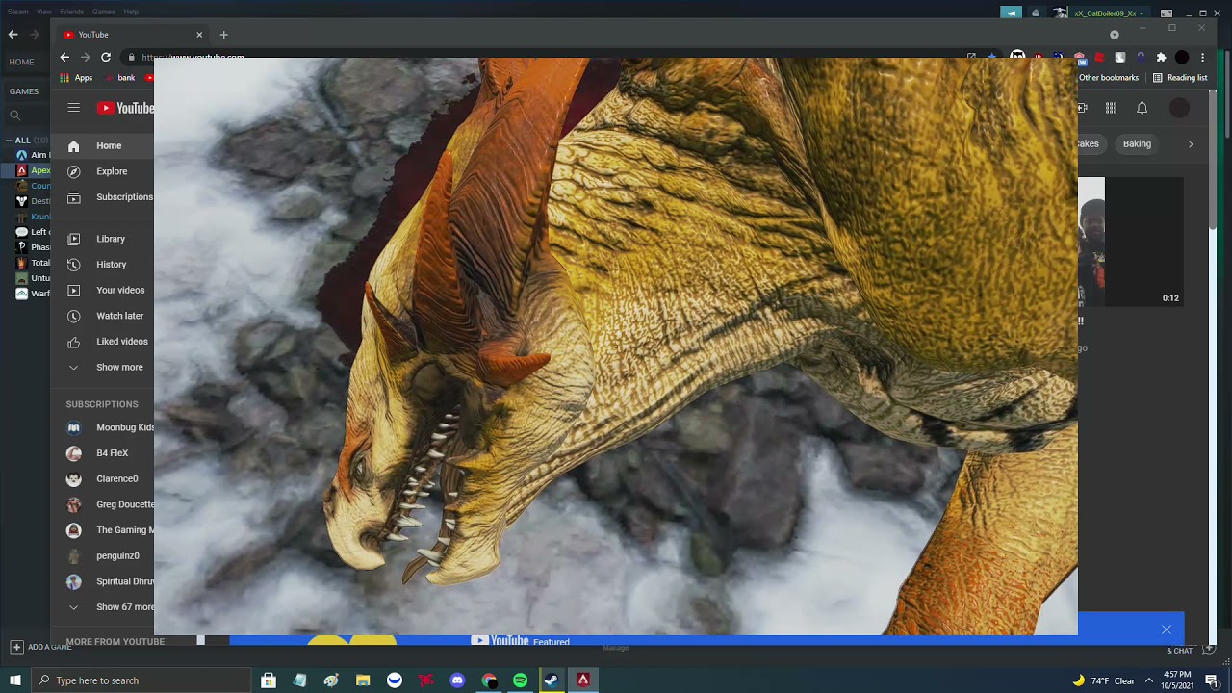Click the address bar URL
This screenshot has width=1232, height=693.
coord(192,58)
